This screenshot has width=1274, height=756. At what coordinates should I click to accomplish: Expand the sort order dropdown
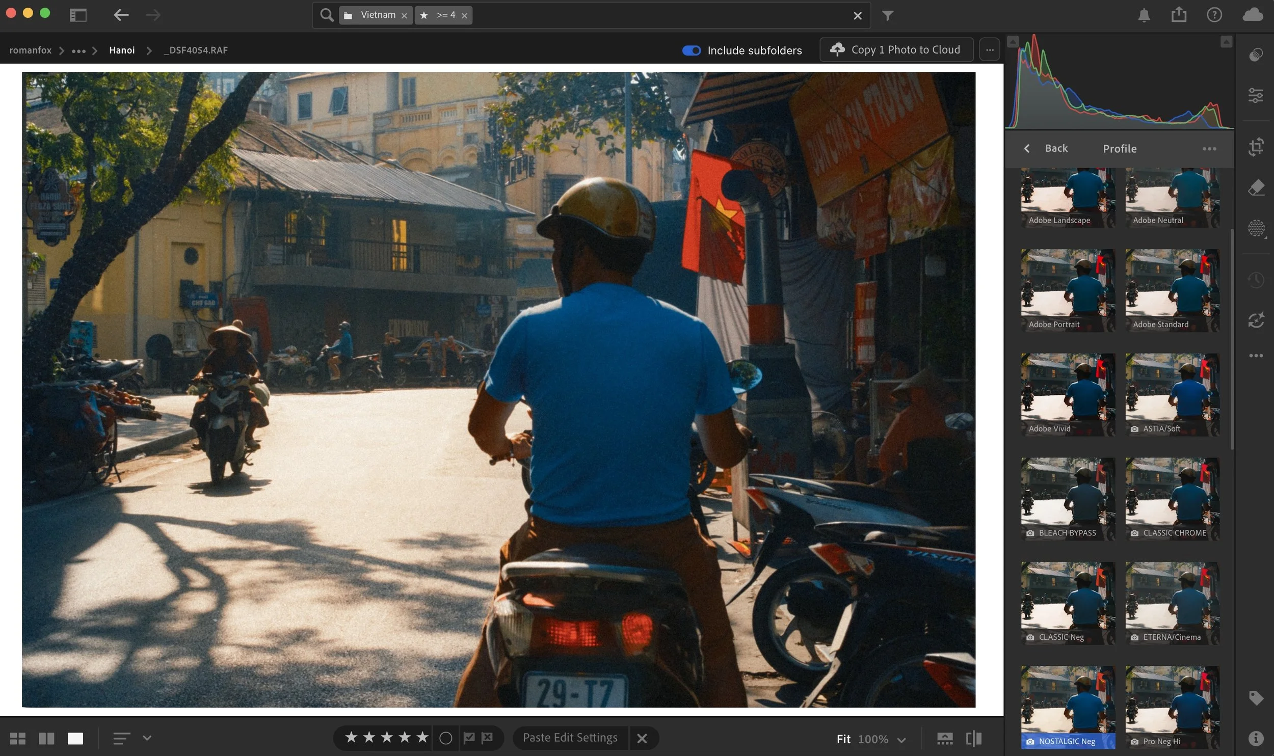(x=147, y=738)
